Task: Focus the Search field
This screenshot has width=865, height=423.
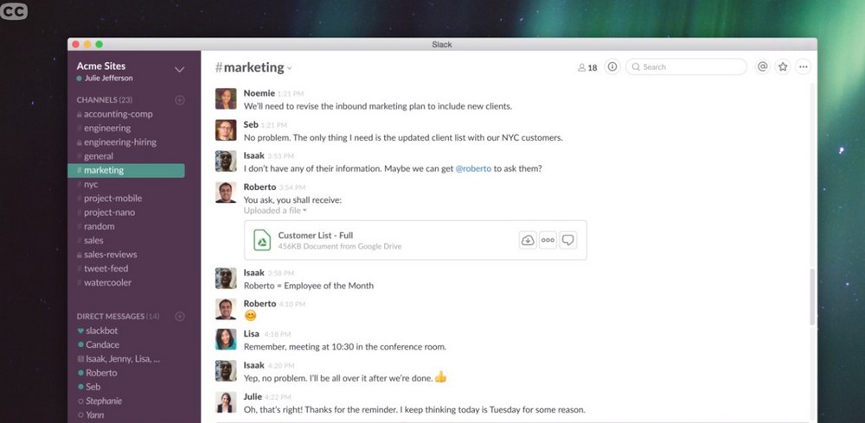Action: (x=686, y=66)
